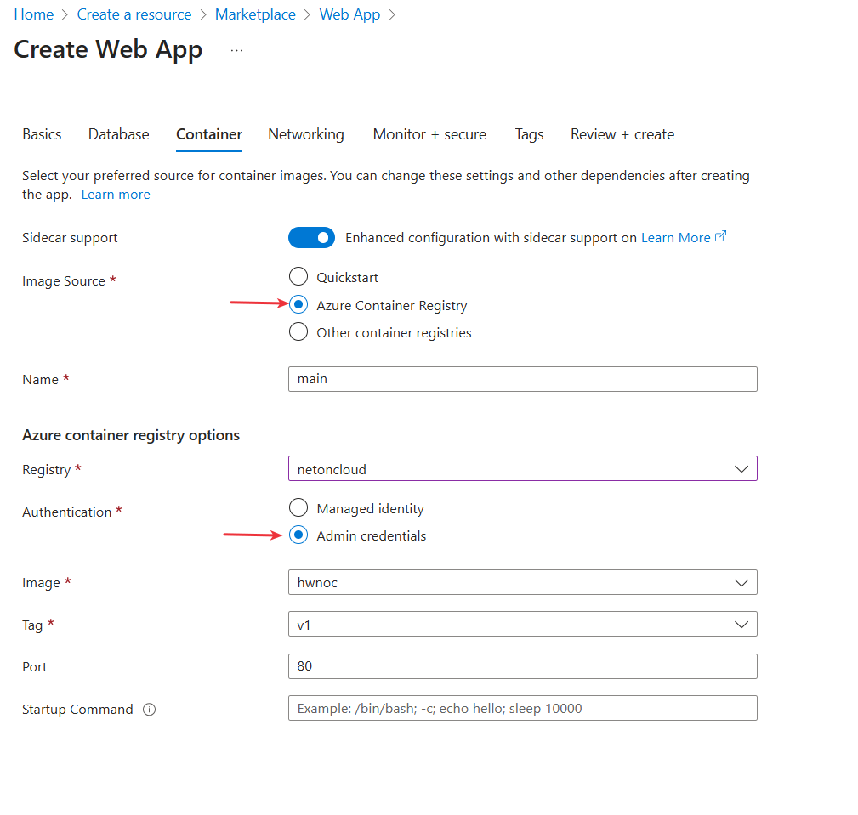Open the ellipsis menu beside Create Web App
The height and width of the screenshot is (815, 858).
[x=236, y=51]
